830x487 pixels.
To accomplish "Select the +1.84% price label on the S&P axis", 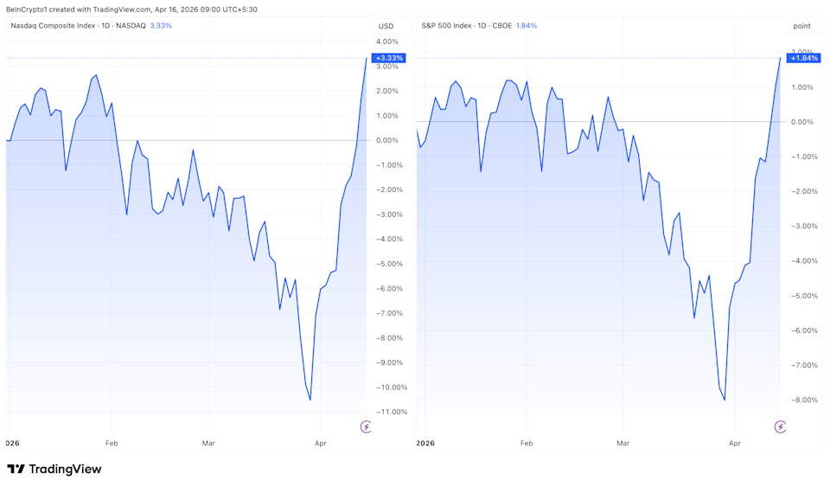I will [802, 58].
